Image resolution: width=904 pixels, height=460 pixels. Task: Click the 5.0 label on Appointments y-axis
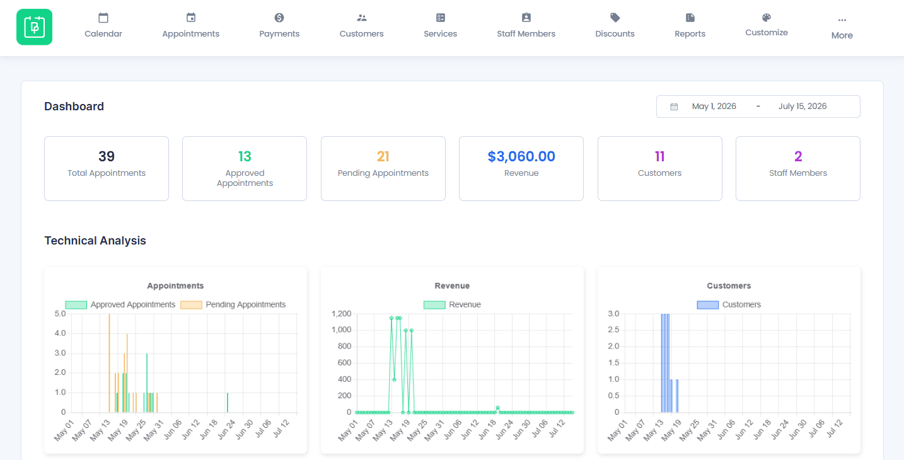[61, 314]
